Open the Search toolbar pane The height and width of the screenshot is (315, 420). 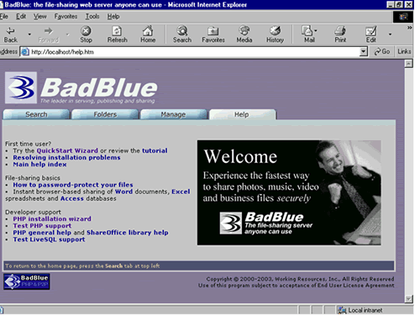point(182,34)
